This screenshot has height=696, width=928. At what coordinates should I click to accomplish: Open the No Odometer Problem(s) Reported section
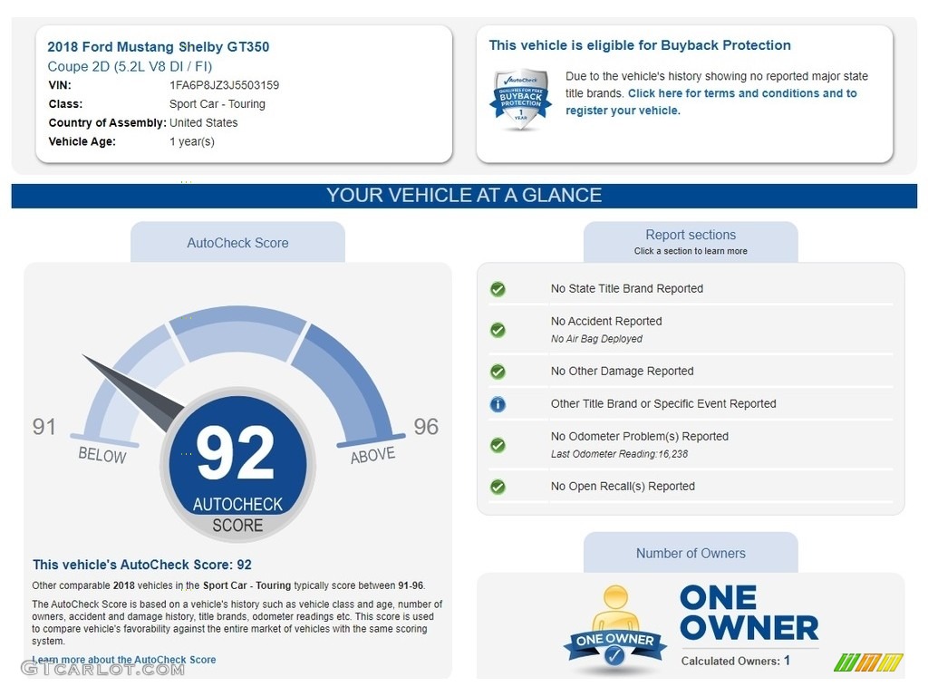[x=639, y=436]
